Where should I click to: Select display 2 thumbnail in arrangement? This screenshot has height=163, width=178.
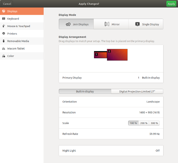click(x=117, y=55)
